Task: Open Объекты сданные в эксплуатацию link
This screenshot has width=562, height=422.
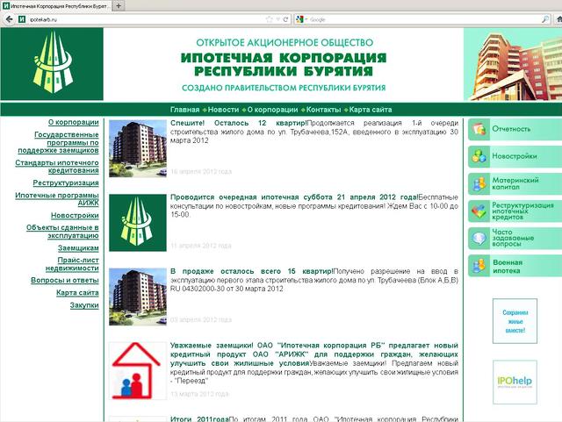Action: point(62,232)
